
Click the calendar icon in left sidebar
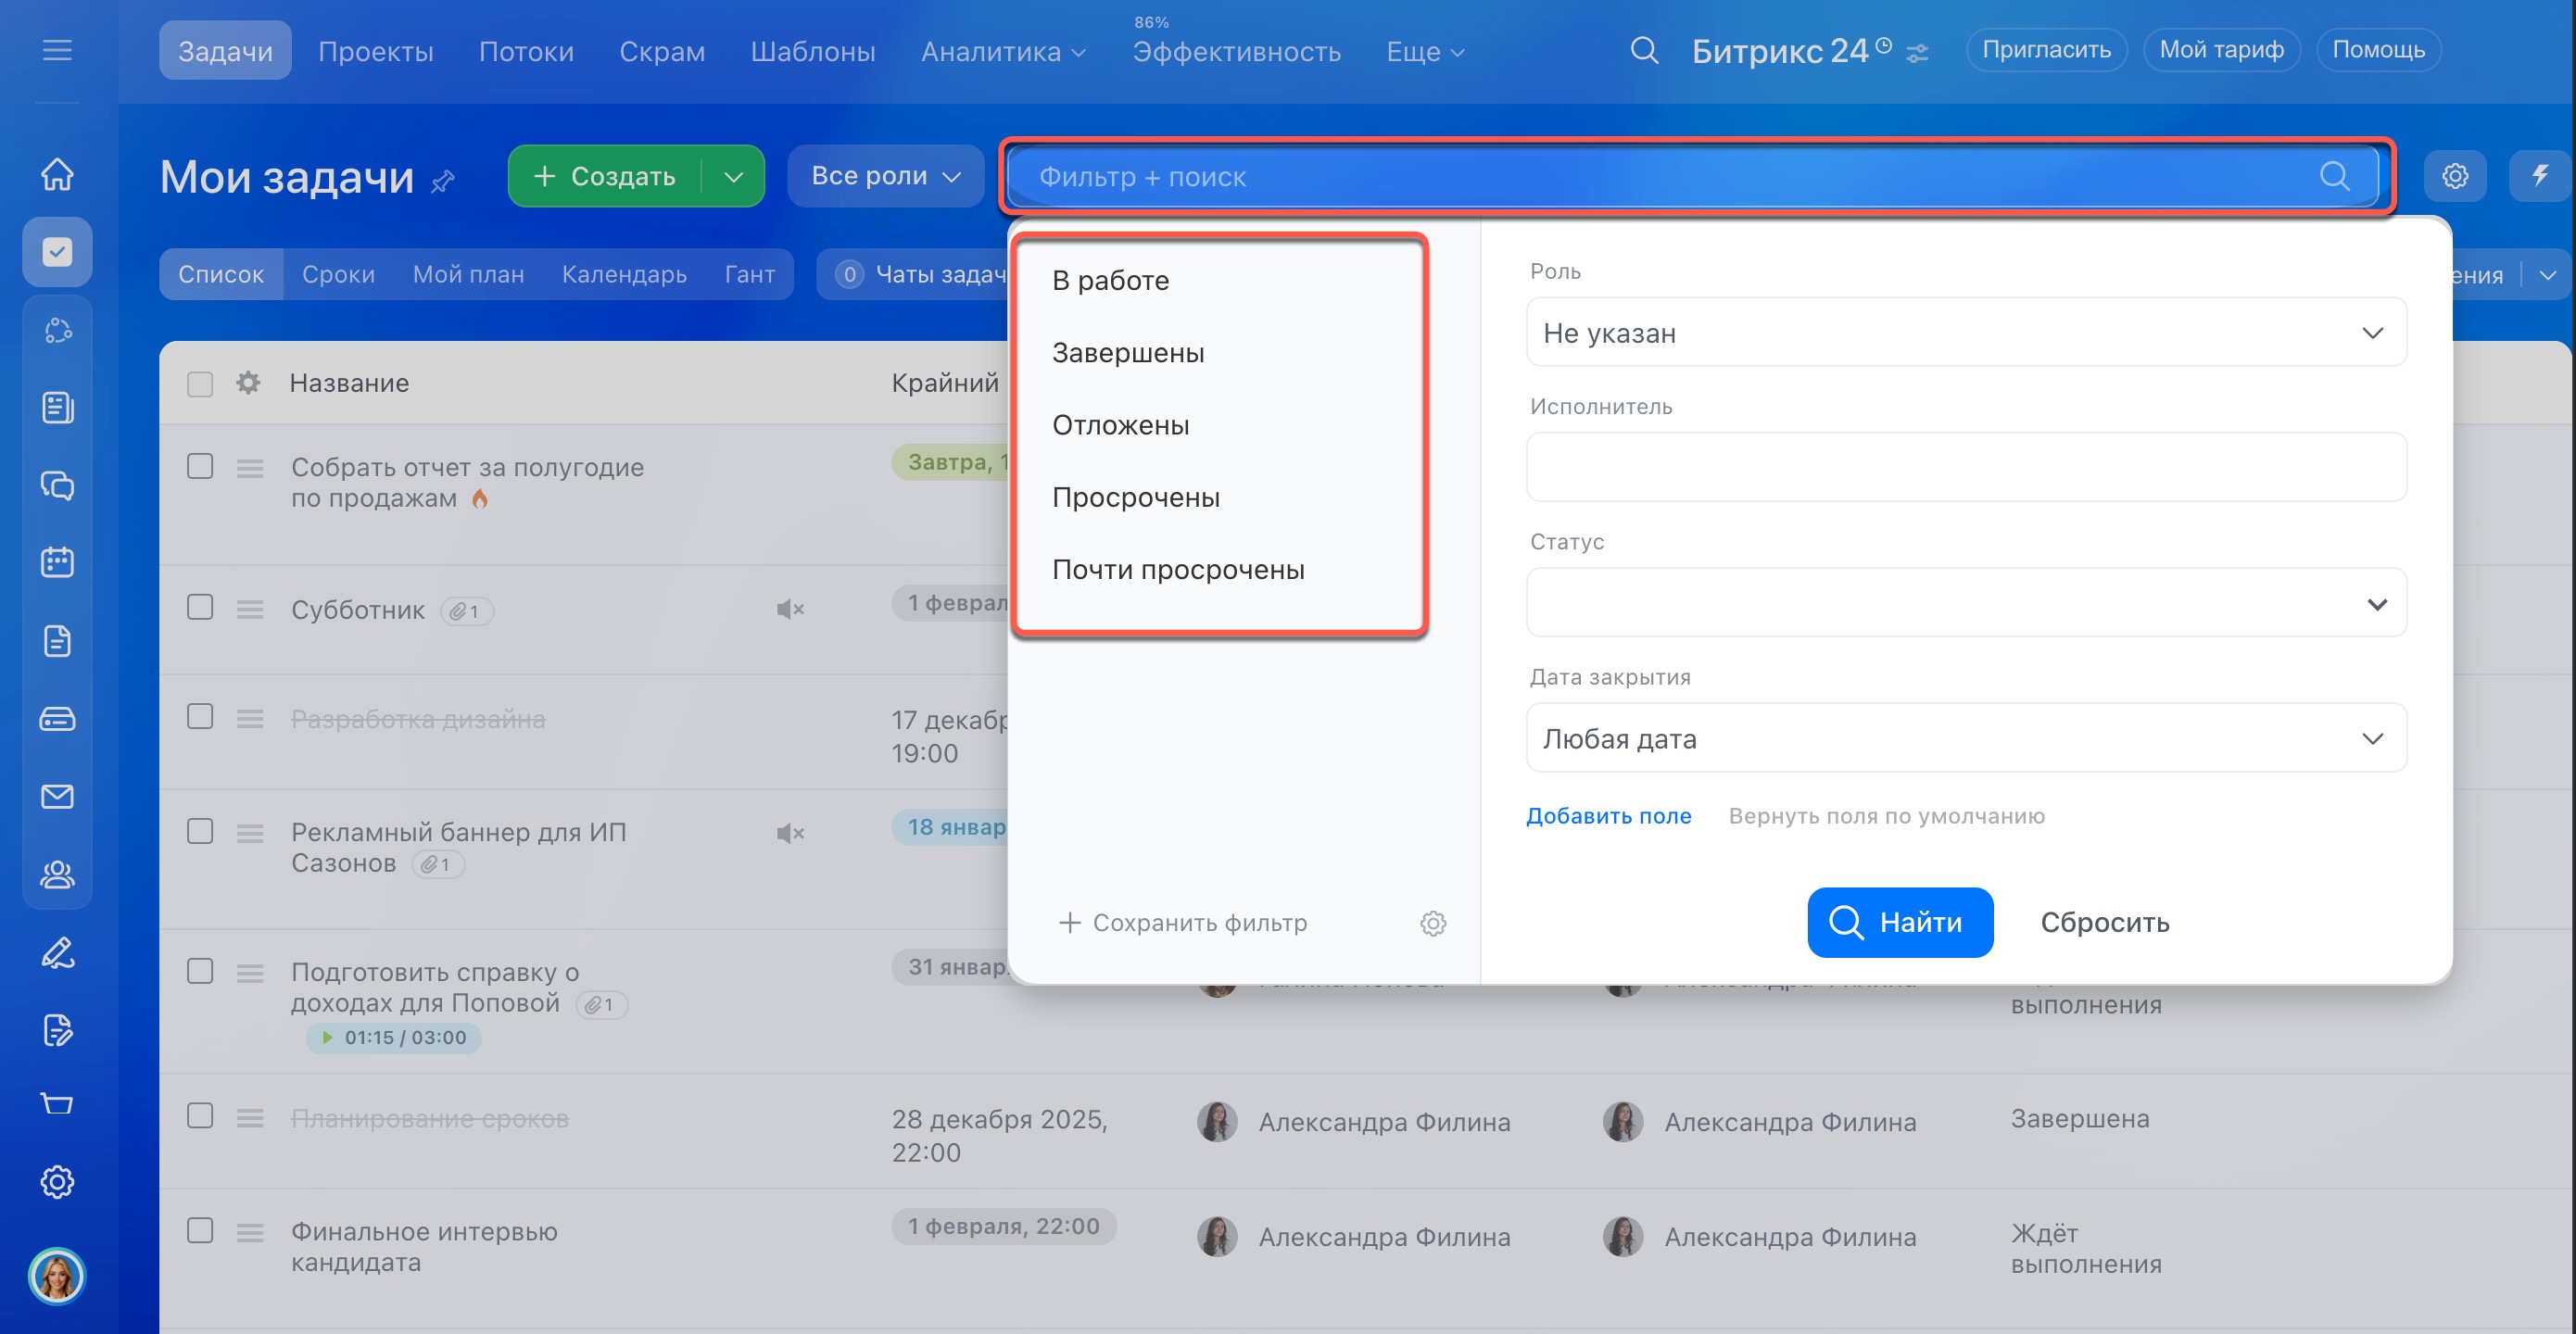tap(57, 562)
